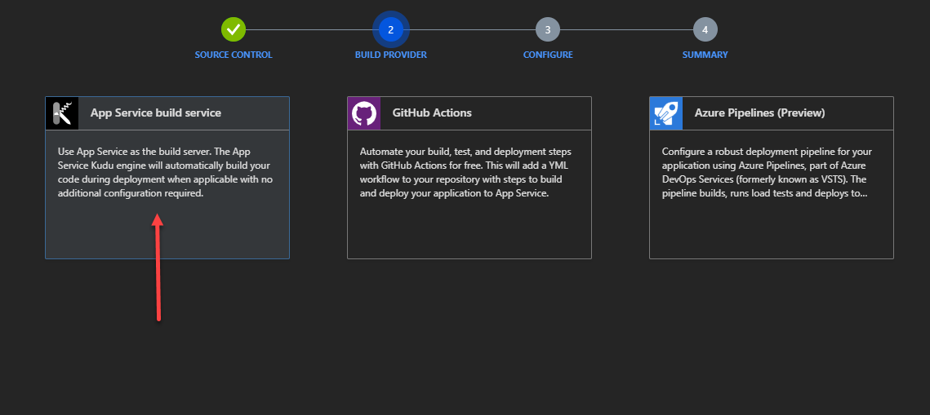The width and height of the screenshot is (930, 415).
Task: Click the Azure Pipelines rocket icon
Action: [665, 113]
